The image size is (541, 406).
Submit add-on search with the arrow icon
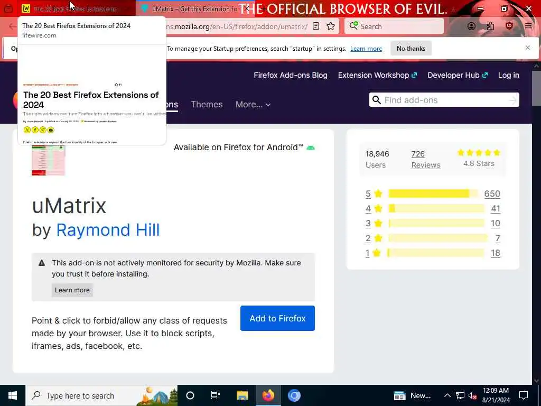coord(512,100)
